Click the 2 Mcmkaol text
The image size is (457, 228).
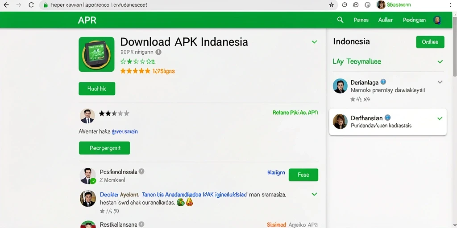coord(112,180)
